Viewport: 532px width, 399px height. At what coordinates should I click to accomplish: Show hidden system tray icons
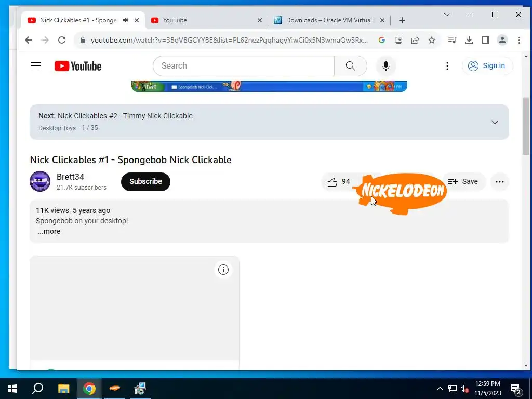440,389
